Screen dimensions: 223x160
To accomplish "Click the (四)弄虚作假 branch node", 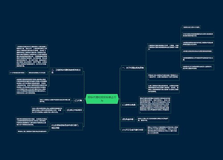I will click(x=128, y=119).
